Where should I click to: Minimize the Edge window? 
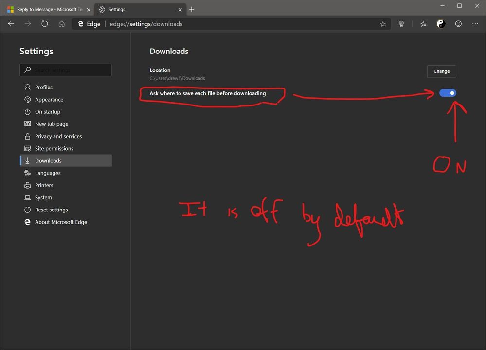[x=442, y=5]
